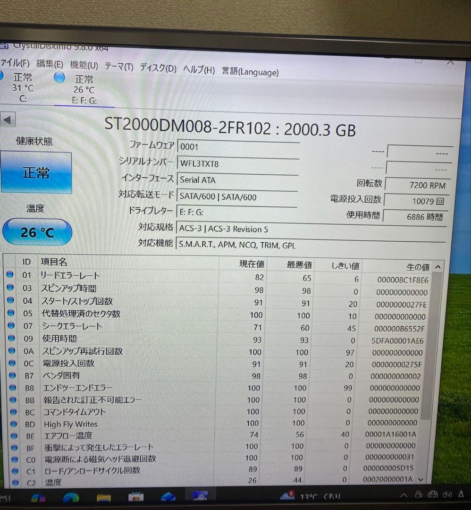471x510 pixels.
Task: Click the scroll down arrow of SMART list
Action: [421, 479]
